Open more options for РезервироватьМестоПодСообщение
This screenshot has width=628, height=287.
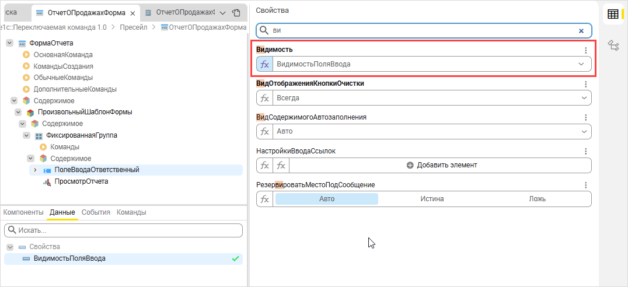[x=585, y=185]
